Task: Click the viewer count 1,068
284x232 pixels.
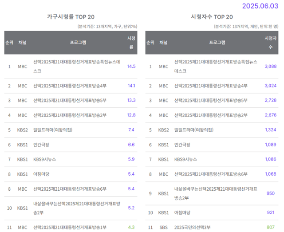Action: click(271, 174)
